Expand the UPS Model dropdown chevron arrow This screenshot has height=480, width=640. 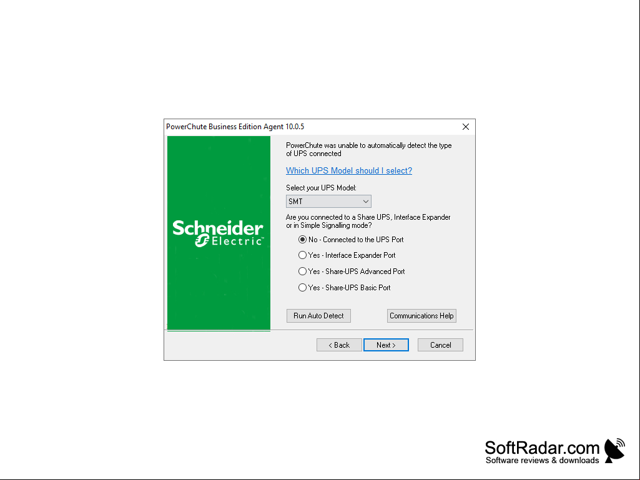click(366, 202)
